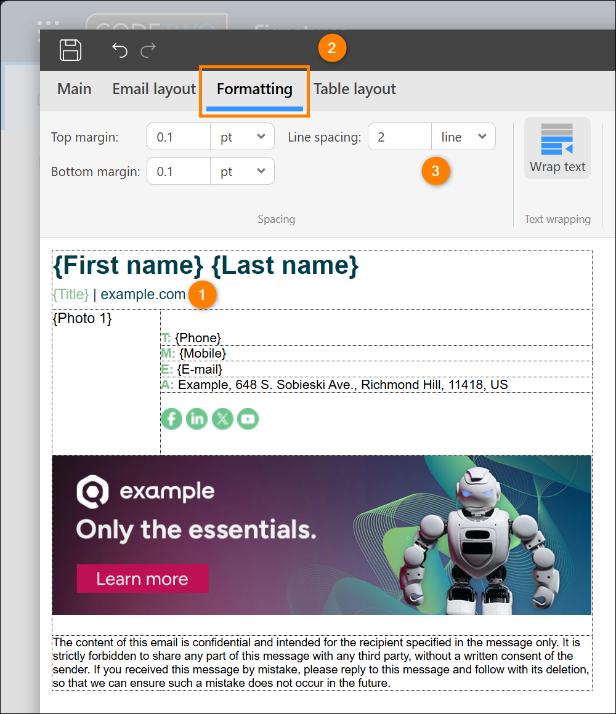This screenshot has width=616, height=714.
Task: Select the Formatting tab
Action: [254, 89]
